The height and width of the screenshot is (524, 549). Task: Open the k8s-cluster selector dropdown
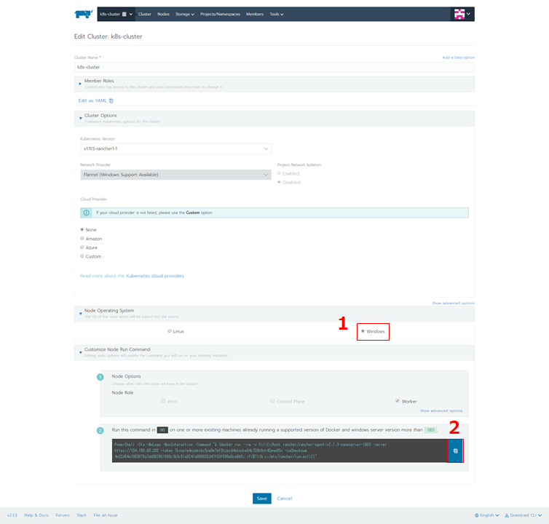(x=116, y=15)
